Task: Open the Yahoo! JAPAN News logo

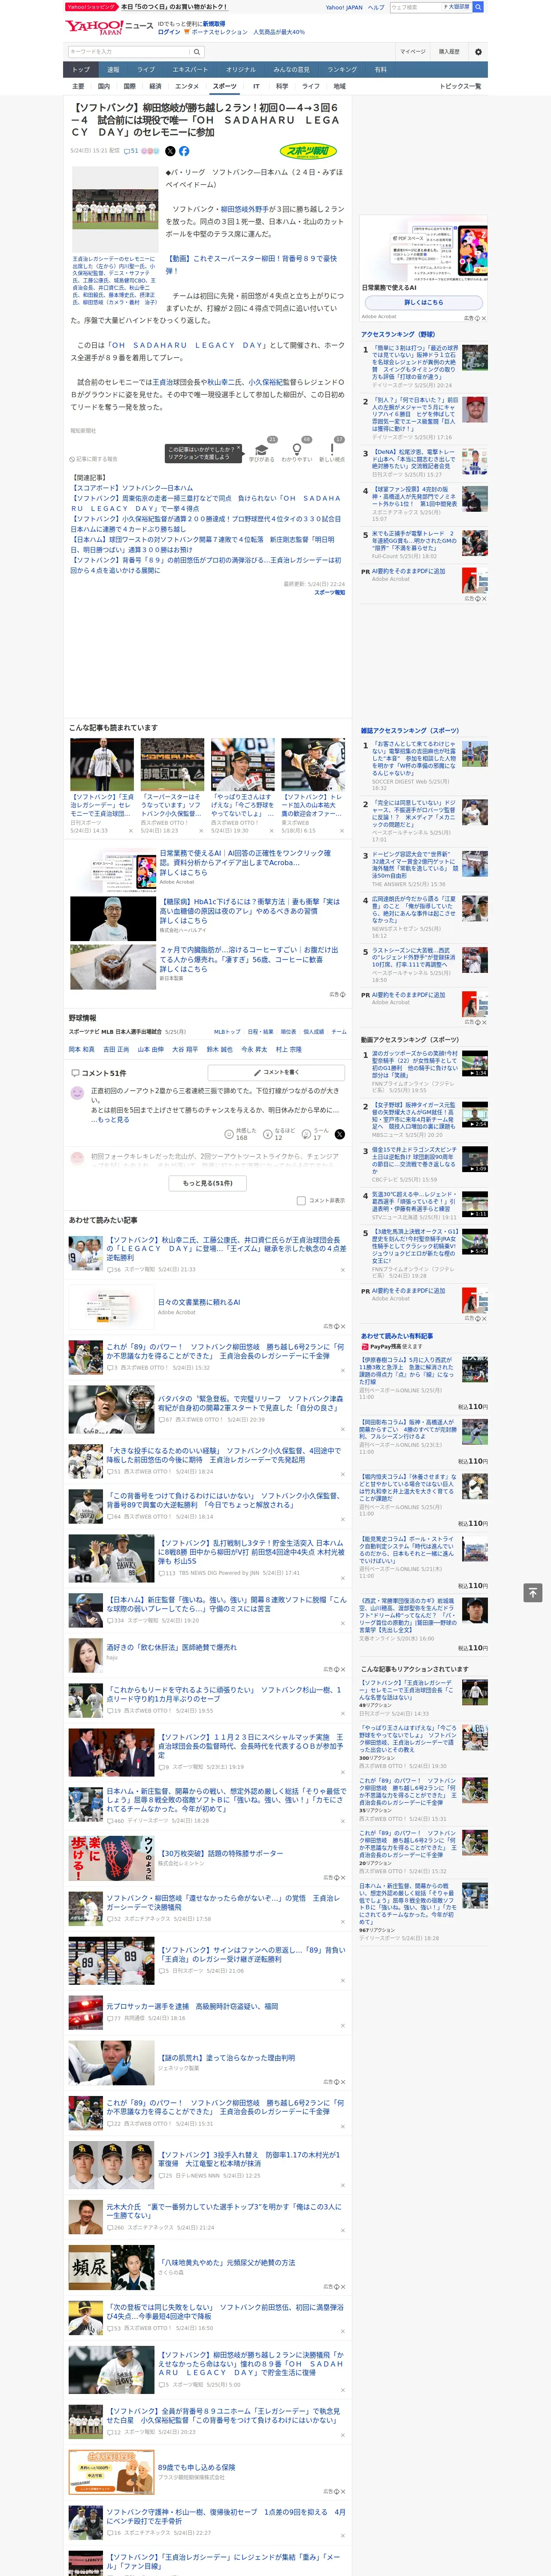Action: tap(94, 27)
